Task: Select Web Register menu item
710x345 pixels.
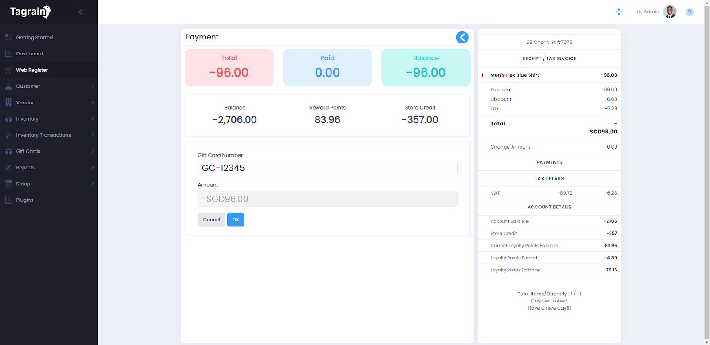Action: (x=49, y=70)
